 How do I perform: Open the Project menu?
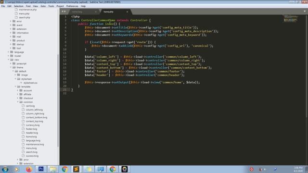pos(60,6)
